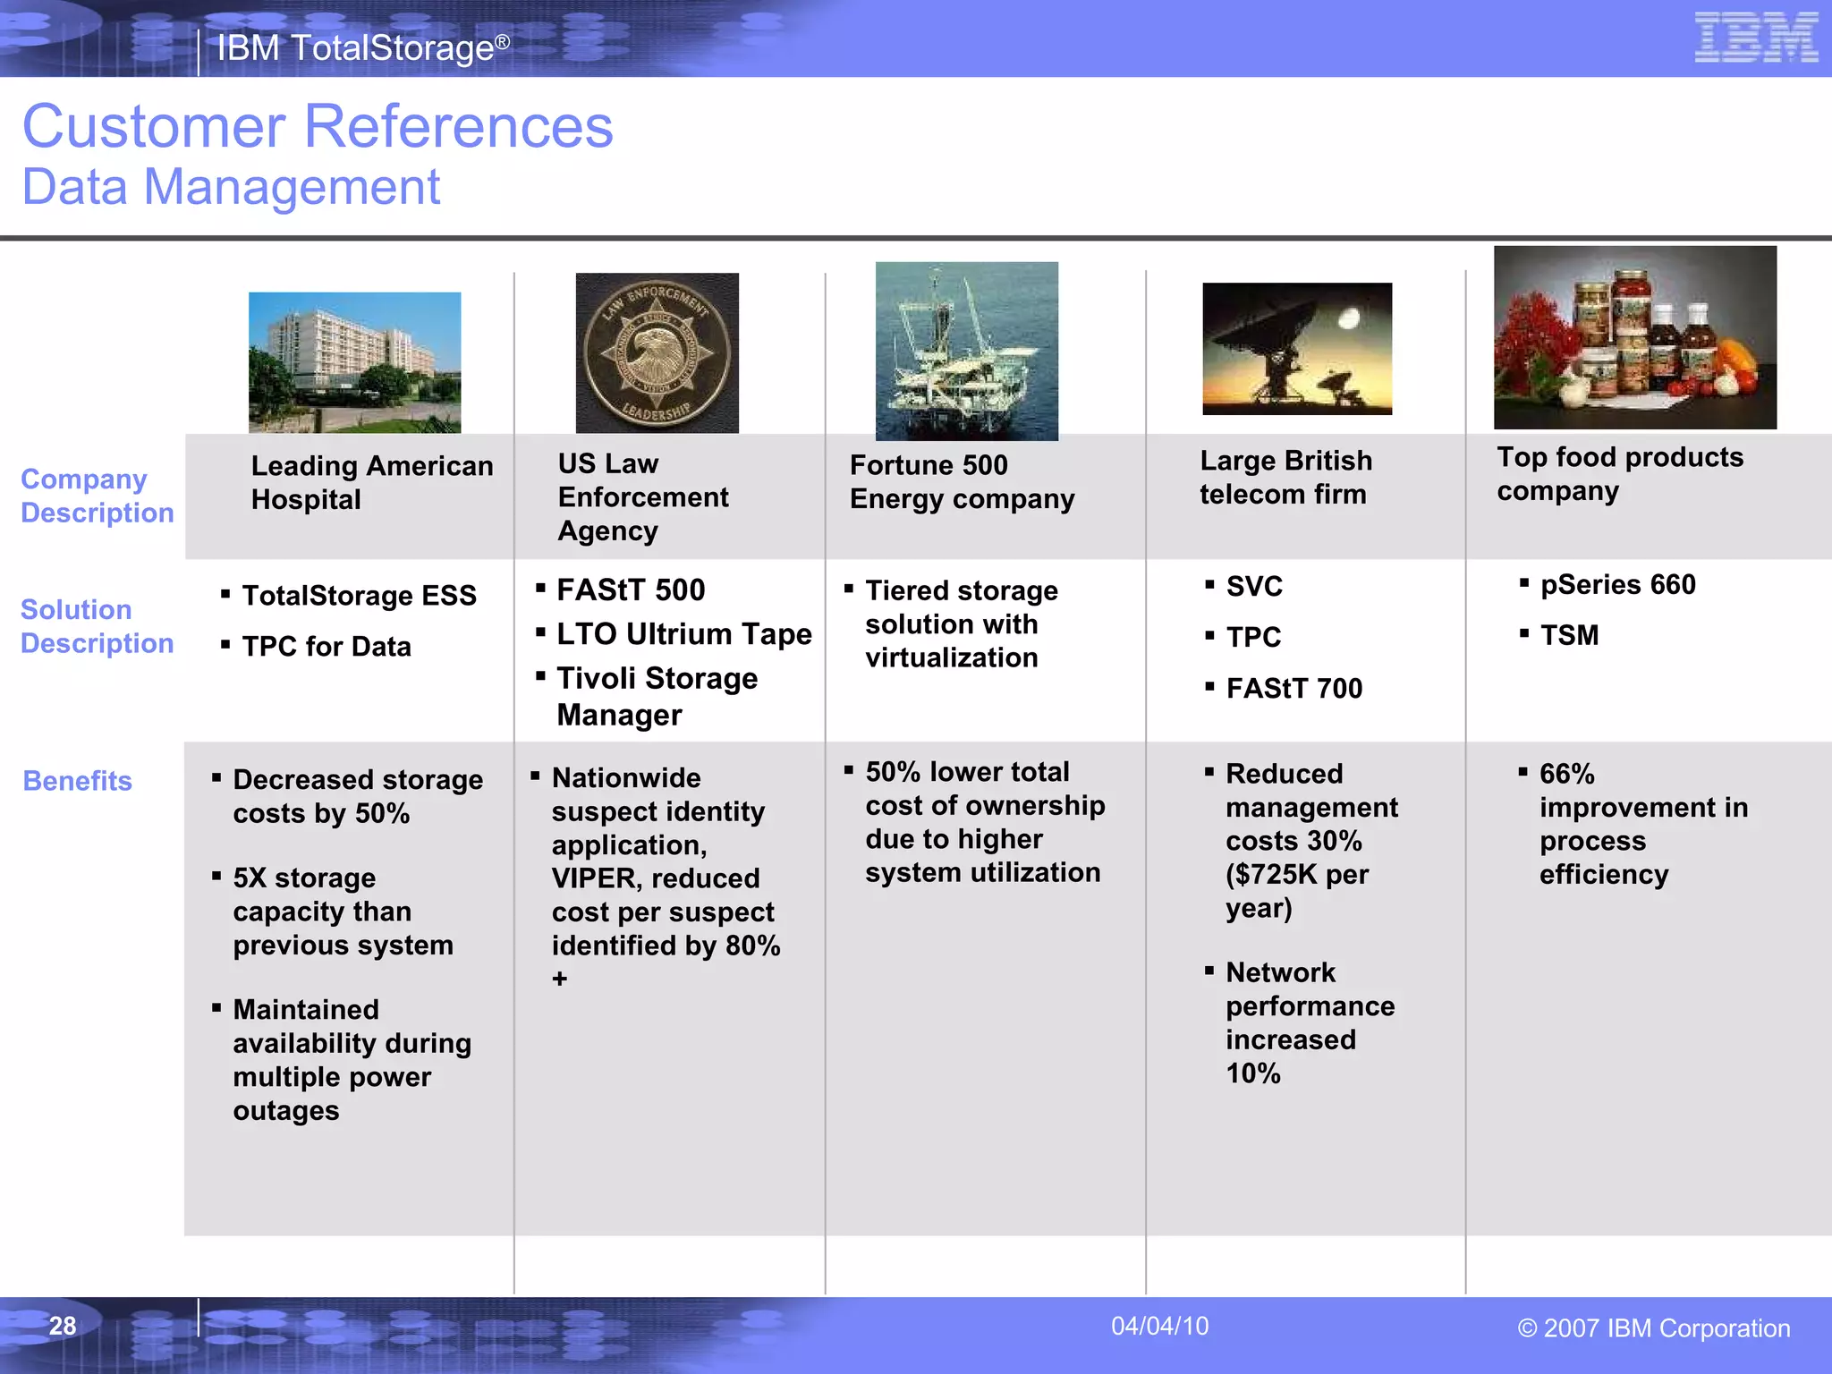
Task: Click the Fortune 500 Energy company text
Action: tap(962, 482)
